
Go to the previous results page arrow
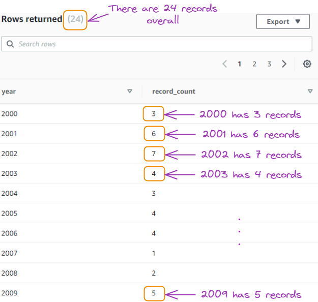point(224,64)
